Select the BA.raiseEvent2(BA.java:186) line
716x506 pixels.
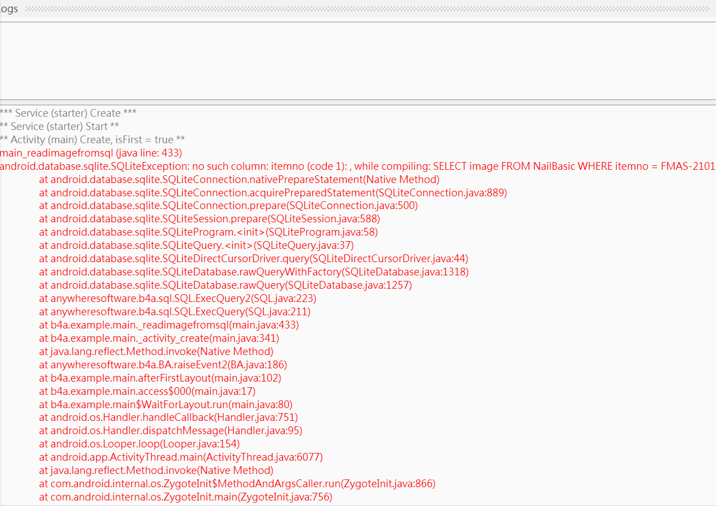[163, 365]
